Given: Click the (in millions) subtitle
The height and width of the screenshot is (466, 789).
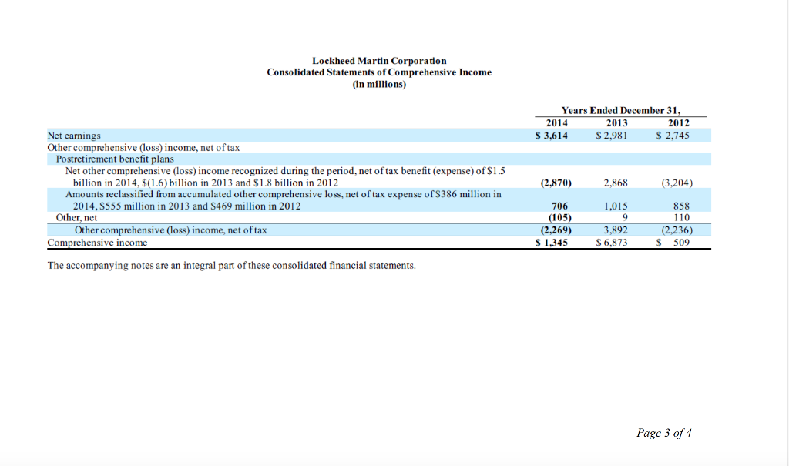Looking at the screenshot, I should coord(378,84).
